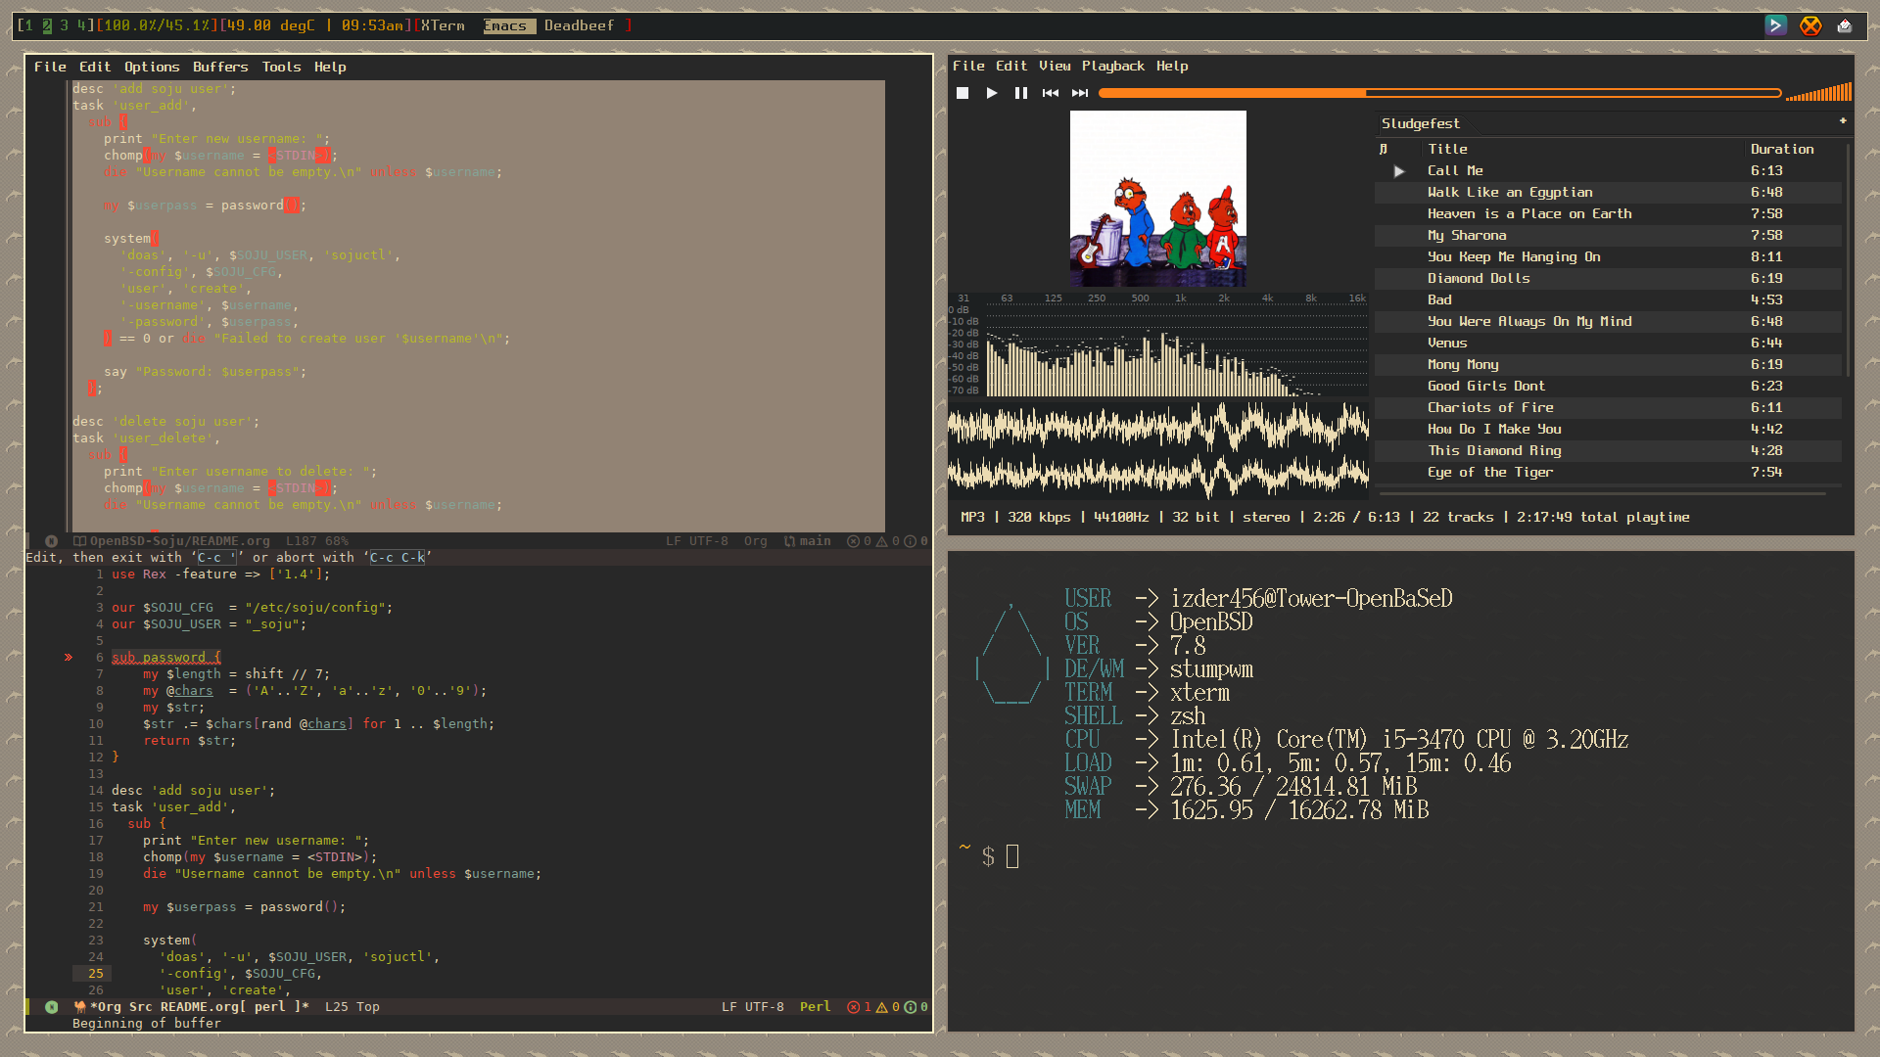Skip to previous track
Image resolution: width=1880 pixels, height=1057 pixels.
(x=1050, y=93)
